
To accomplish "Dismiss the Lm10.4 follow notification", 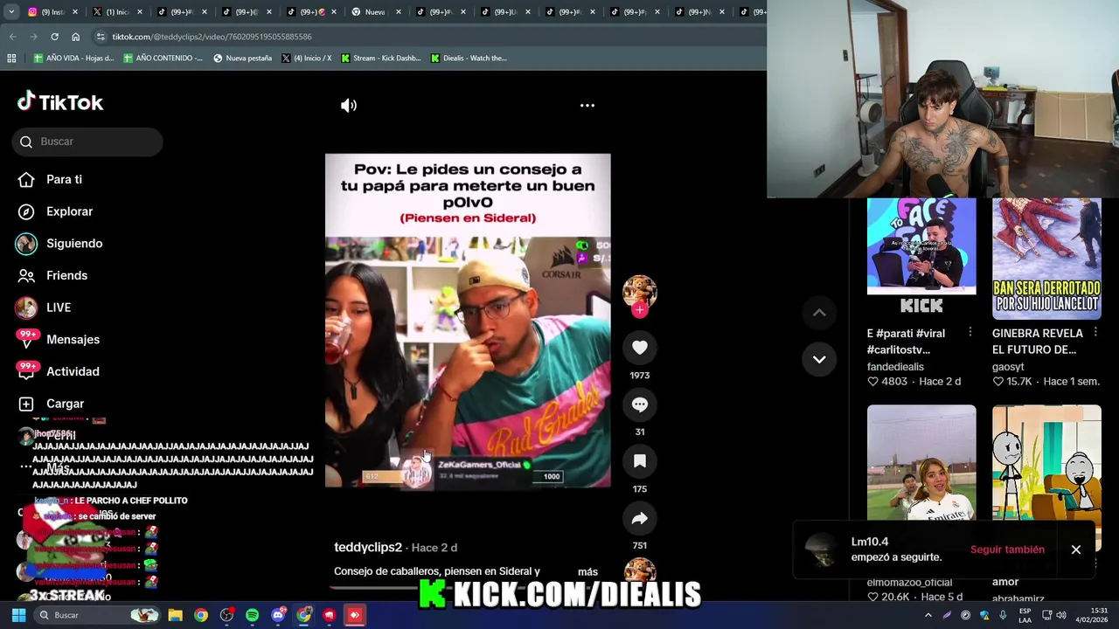I will point(1076,550).
